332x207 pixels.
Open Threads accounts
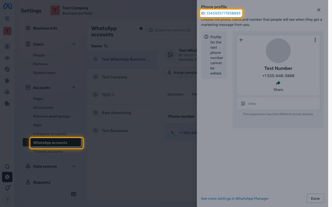48,151
